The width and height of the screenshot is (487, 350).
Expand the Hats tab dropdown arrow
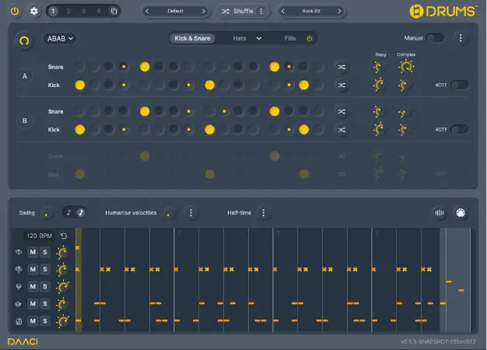click(x=259, y=38)
